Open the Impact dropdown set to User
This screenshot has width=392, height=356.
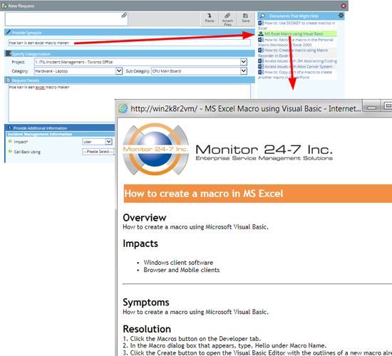108,142
